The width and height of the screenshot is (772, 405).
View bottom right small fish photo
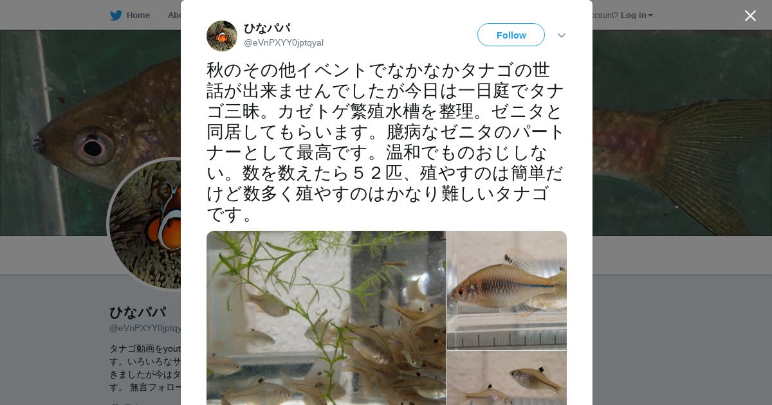pyautogui.click(x=507, y=378)
